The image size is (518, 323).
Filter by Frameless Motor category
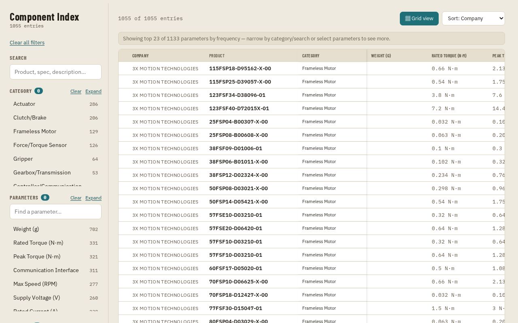(x=55, y=132)
